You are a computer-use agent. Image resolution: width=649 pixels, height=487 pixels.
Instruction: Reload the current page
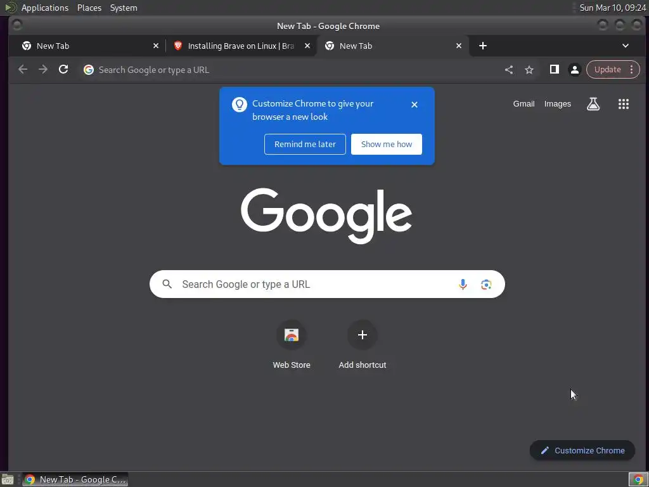coord(63,70)
